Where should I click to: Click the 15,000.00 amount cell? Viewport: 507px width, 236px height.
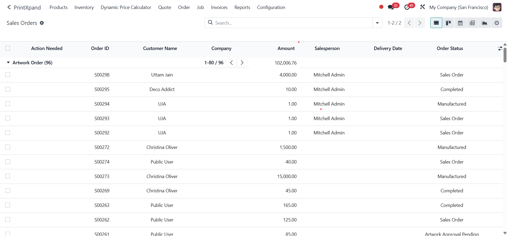coord(287,176)
